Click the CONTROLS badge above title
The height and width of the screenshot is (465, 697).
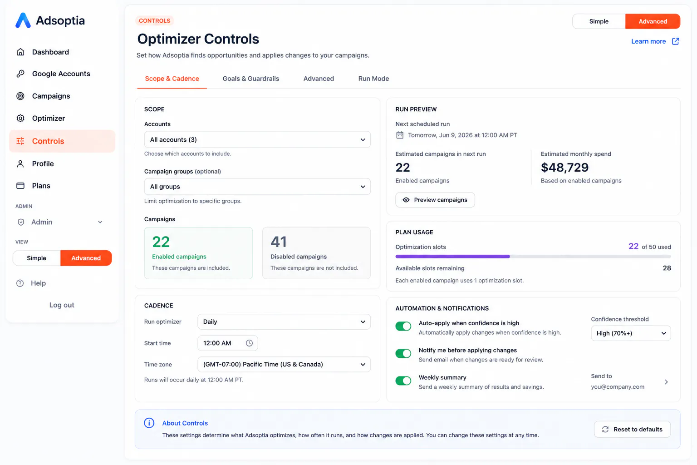(155, 20)
